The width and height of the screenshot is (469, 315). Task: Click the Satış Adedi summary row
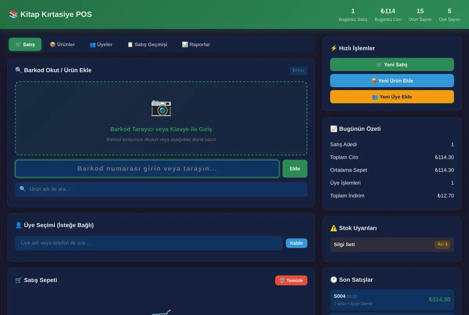392,145
